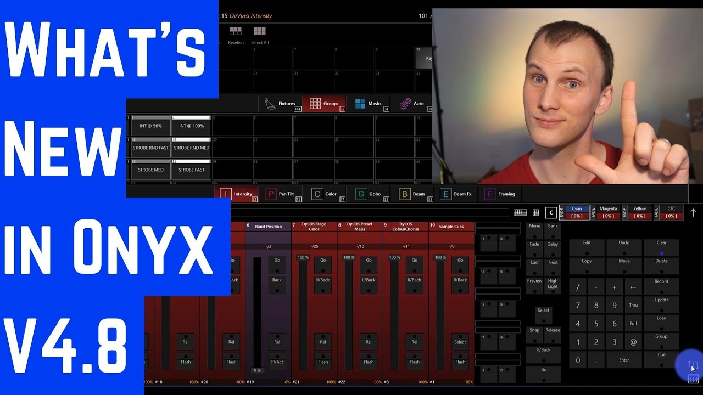The height and width of the screenshot is (395, 703).
Task: Click the Menu key
Action: point(535,230)
